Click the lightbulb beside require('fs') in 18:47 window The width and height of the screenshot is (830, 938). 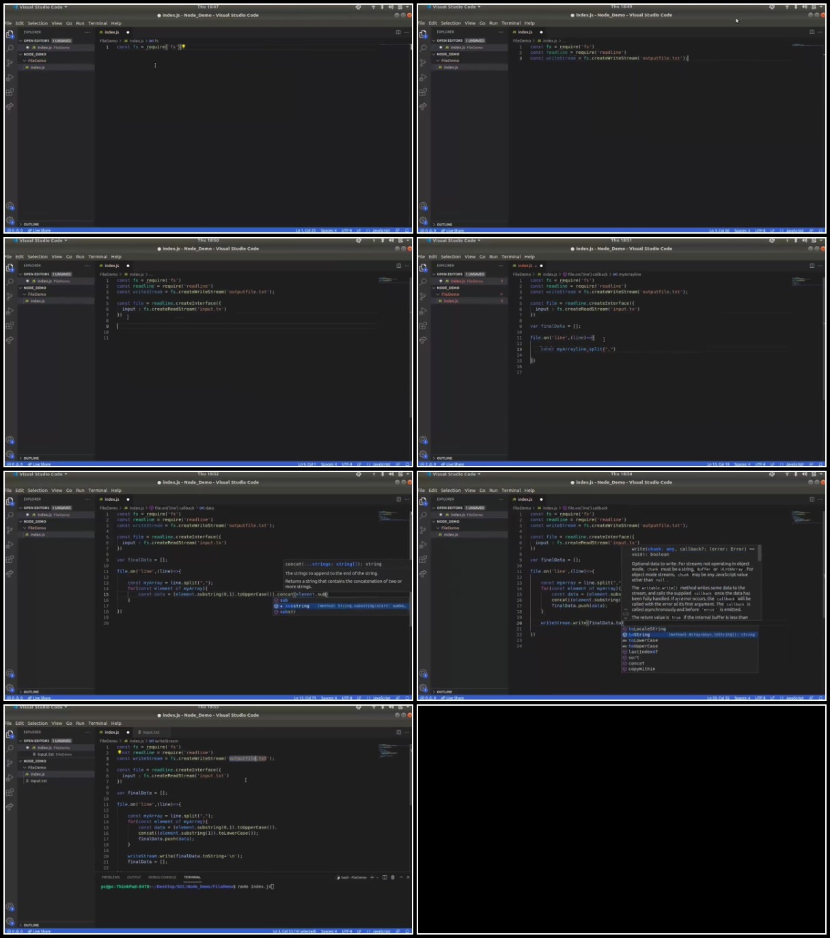183,46
